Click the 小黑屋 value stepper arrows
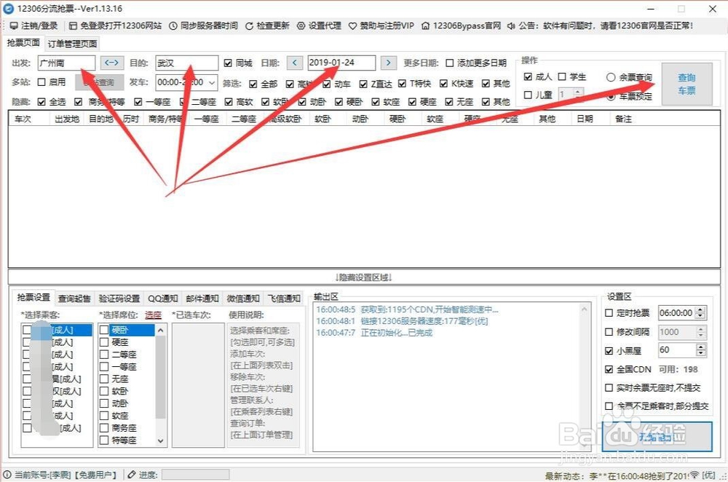The height and width of the screenshot is (482, 728). (x=701, y=350)
